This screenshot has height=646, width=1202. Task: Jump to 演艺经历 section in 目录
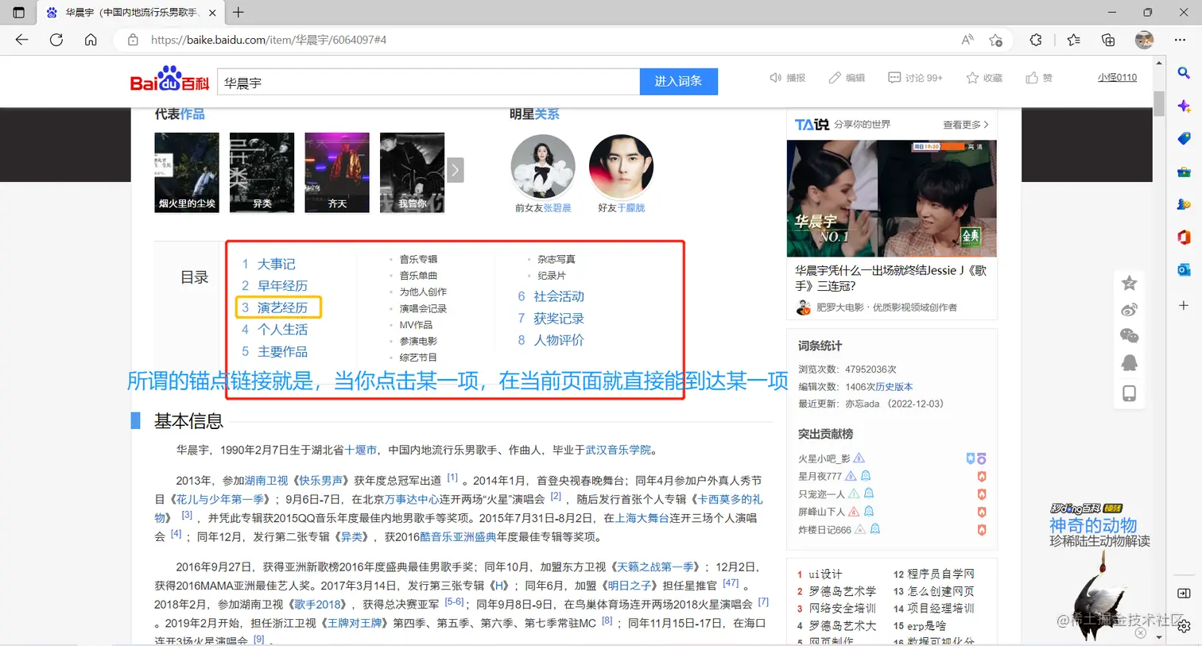click(x=282, y=308)
